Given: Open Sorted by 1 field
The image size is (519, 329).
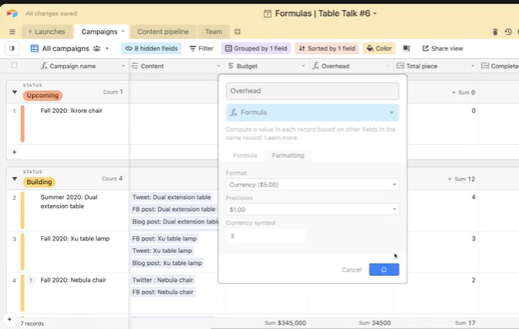Looking at the screenshot, I should coord(327,48).
